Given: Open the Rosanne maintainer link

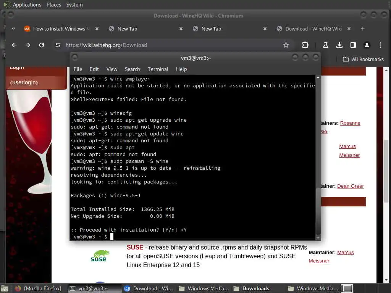Looking at the screenshot, I should 350,123.
